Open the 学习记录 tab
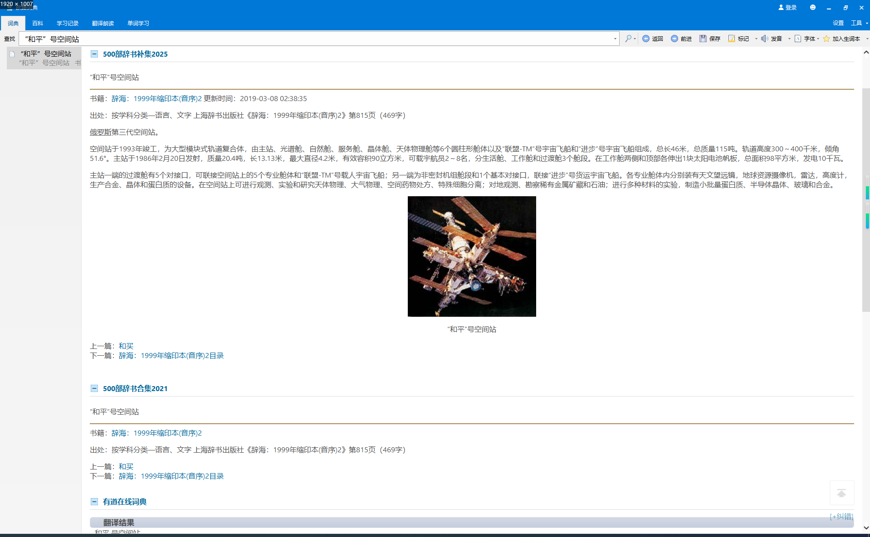Viewport: 870px width, 537px height. [x=68, y=23]
